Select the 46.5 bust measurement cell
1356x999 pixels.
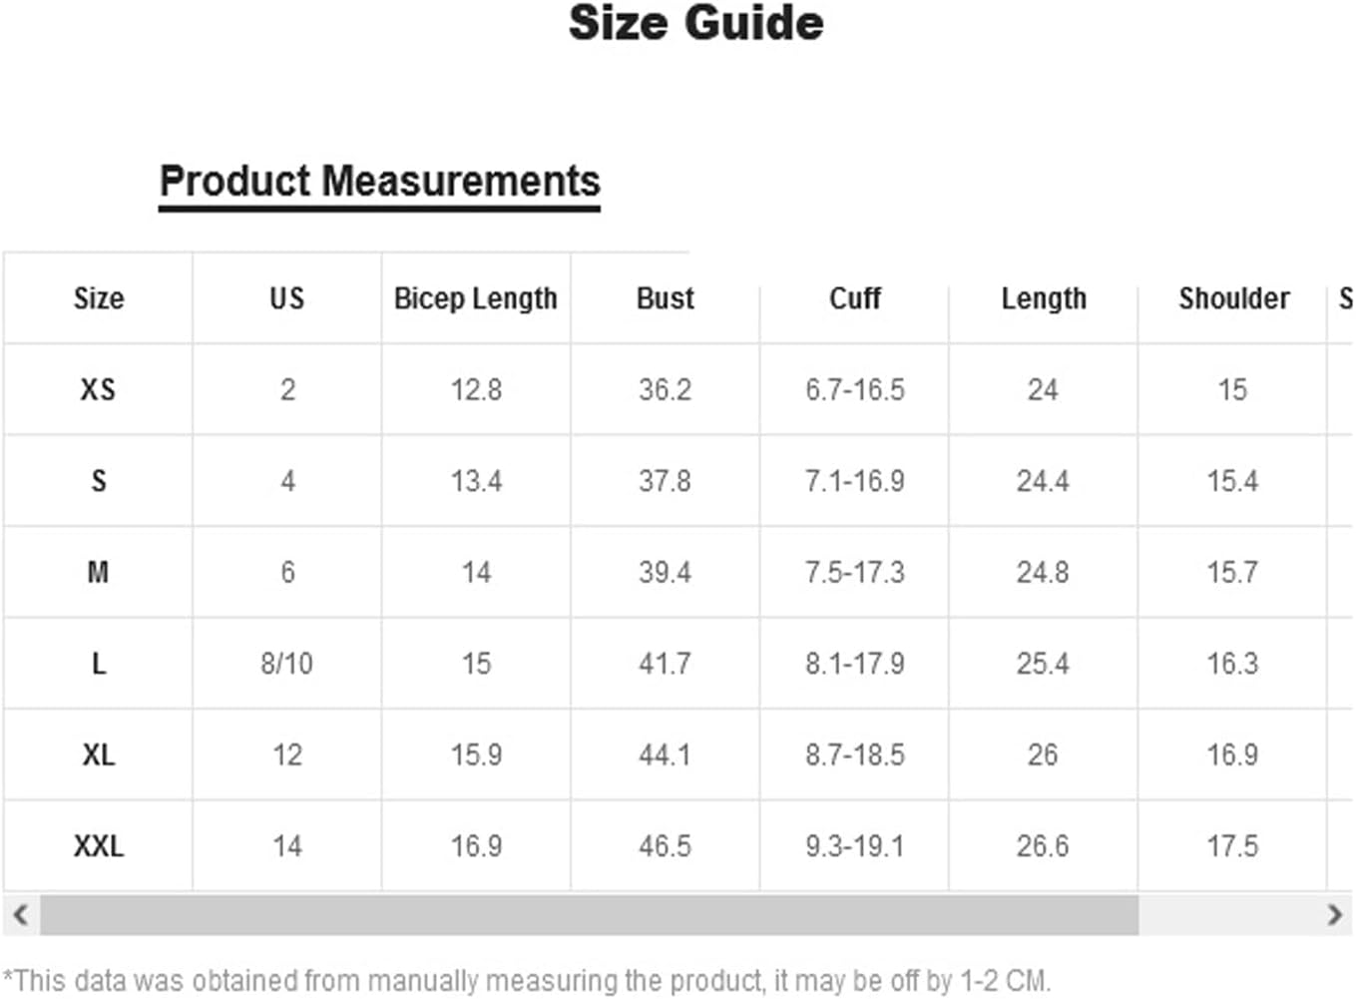coord(666,846)
